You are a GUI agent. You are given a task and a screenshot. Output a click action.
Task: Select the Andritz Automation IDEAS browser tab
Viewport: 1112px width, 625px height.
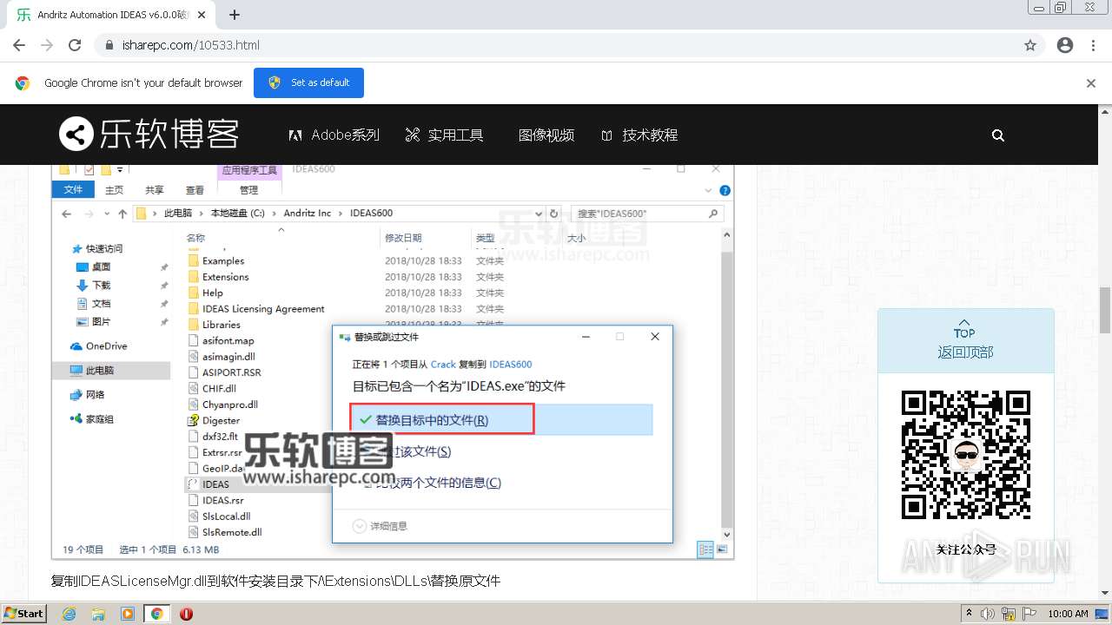[x=109, y=15]
